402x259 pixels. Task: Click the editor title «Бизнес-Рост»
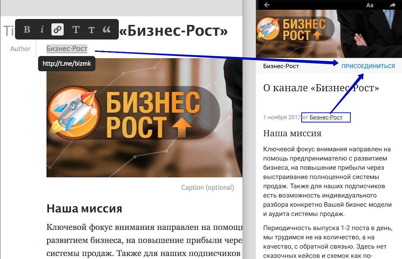[174, 31]
